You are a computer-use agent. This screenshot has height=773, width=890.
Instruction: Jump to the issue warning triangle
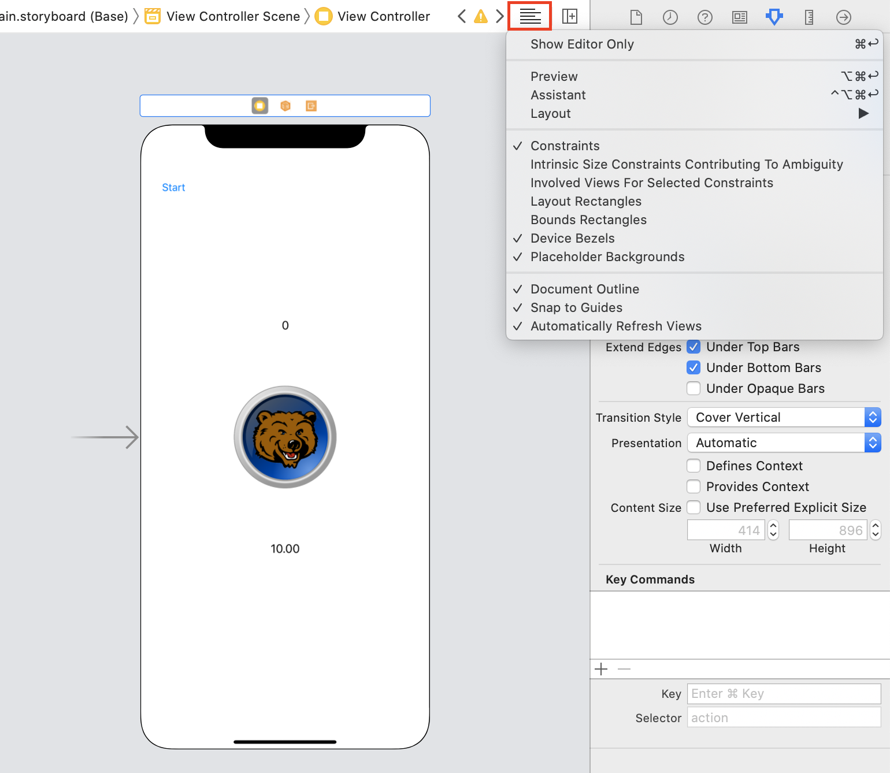click(481, 16)
